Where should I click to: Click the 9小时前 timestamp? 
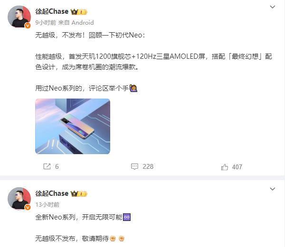46,23
